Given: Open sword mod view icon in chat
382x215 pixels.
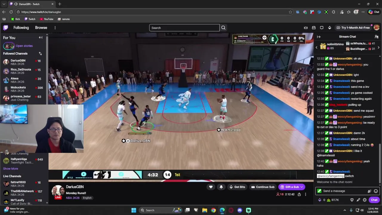Looking at the screenshot, I should (x=358, y=200).
